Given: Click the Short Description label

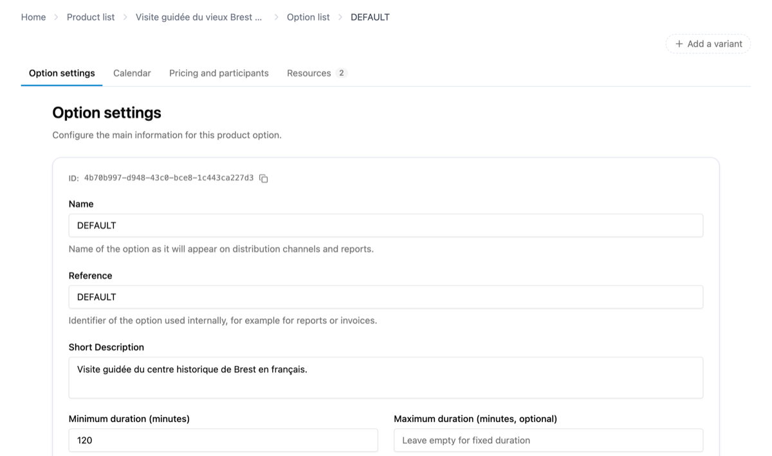Looking at the screenshot, I should (x=106, y=347).
